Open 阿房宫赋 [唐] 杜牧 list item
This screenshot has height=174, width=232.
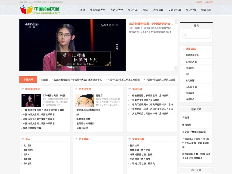140,159
